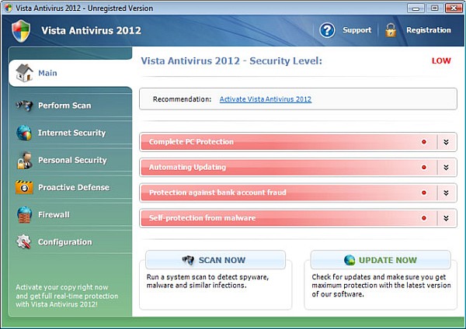Click the Firewall brick wall icon
The width and height of the screenshot is (466, 329).
coord(24,215)
